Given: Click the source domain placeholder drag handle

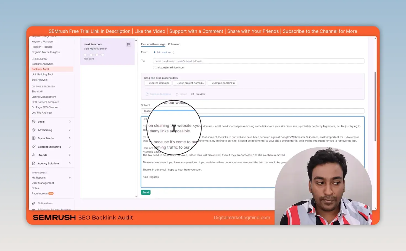Looking at the screenshot, I should [x=146, y=83].
